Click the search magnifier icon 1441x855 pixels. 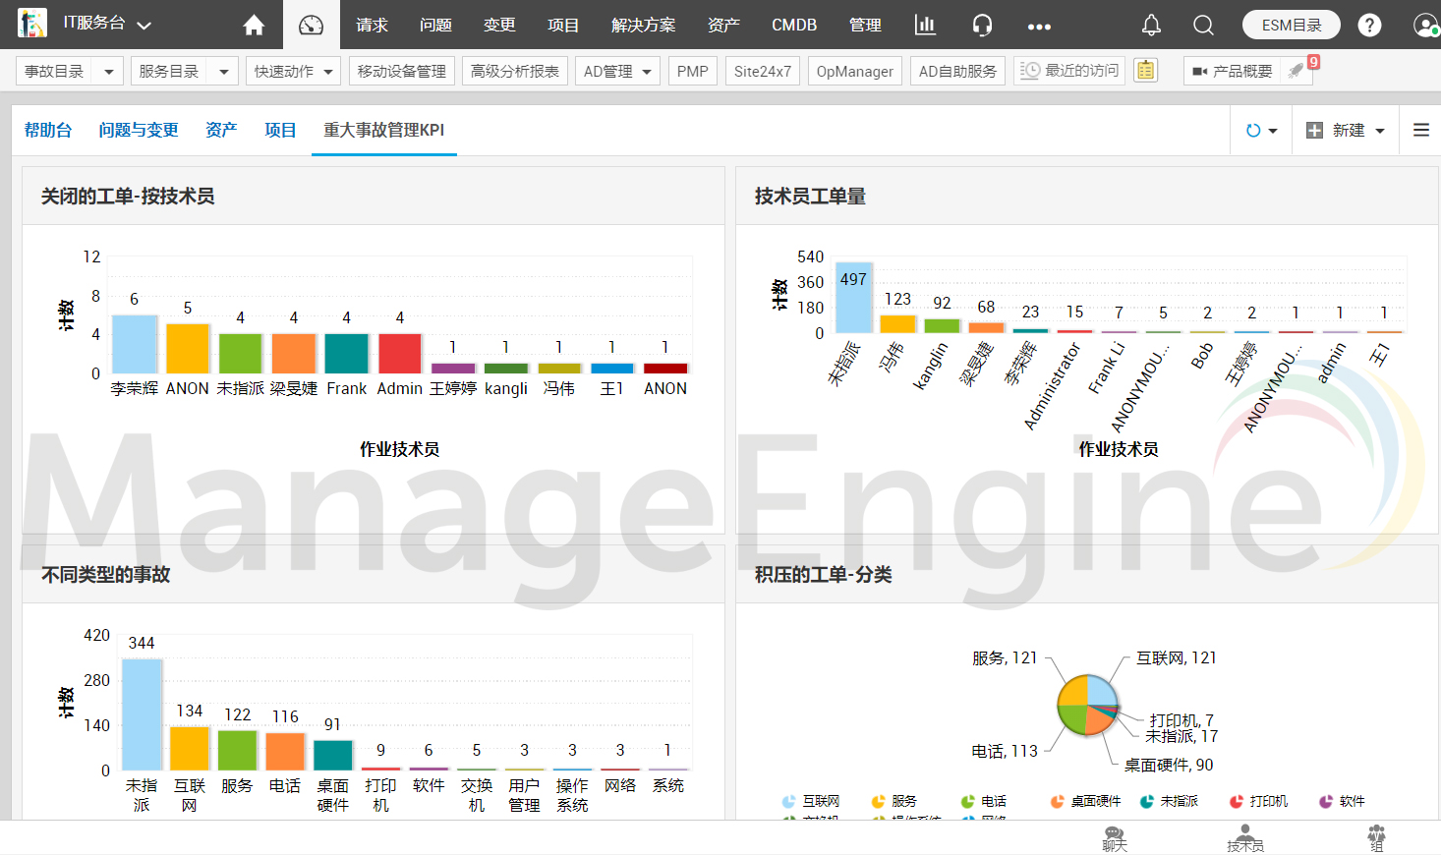point(1203,25)
